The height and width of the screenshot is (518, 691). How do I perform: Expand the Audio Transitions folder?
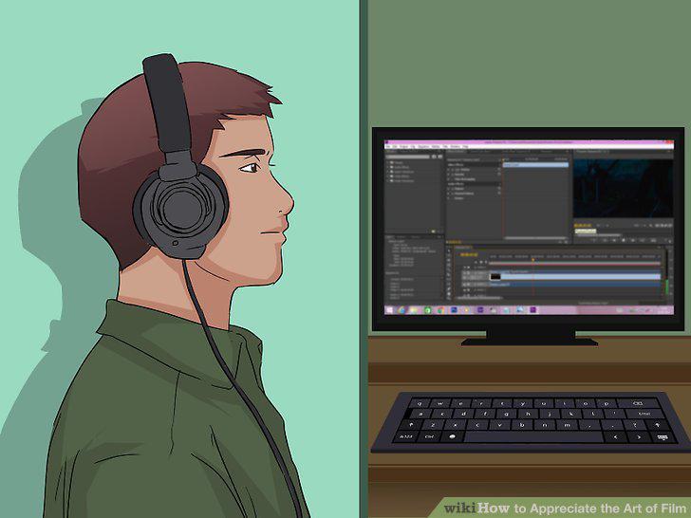click(388, 172)
